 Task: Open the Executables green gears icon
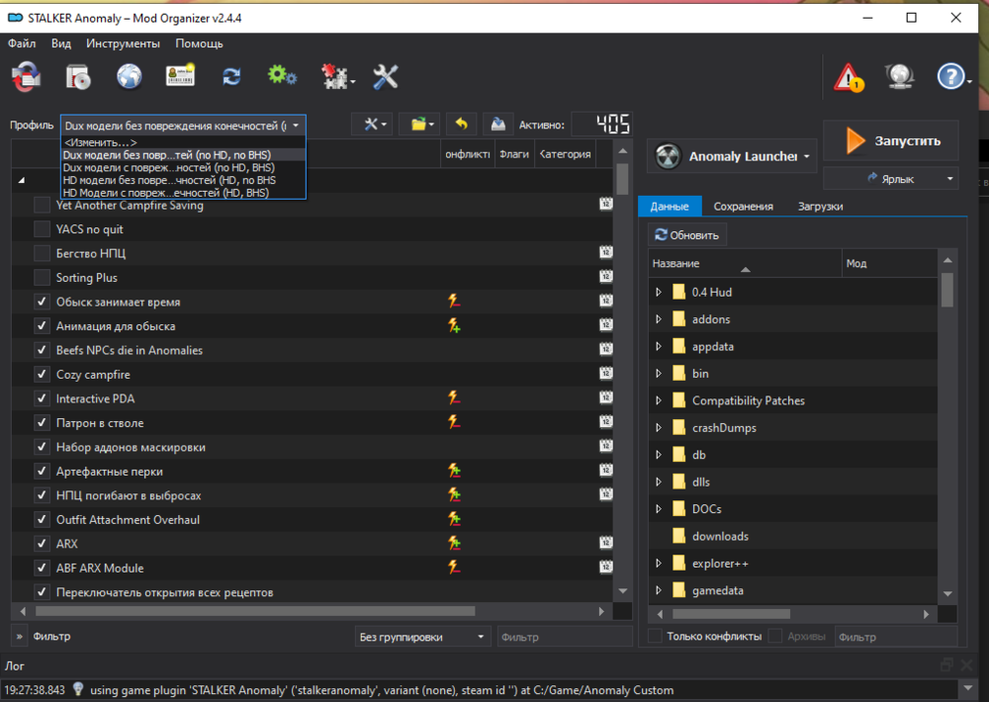coord(282,76)
